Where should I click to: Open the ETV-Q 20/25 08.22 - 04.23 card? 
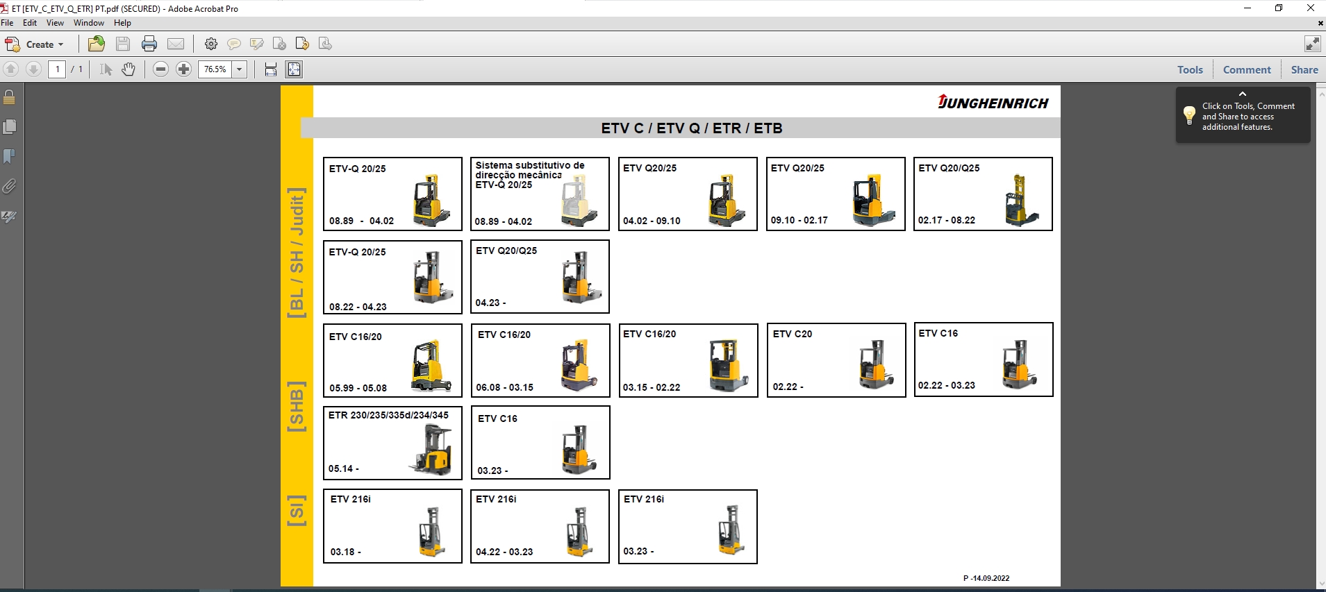coord(392,278)
